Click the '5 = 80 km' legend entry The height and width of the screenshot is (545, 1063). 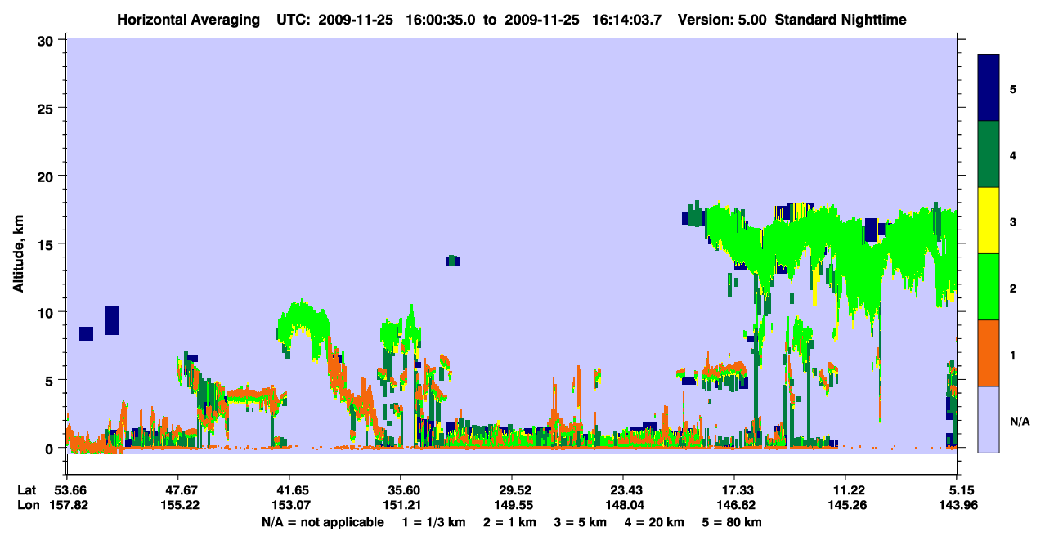[x=731, y=522]
